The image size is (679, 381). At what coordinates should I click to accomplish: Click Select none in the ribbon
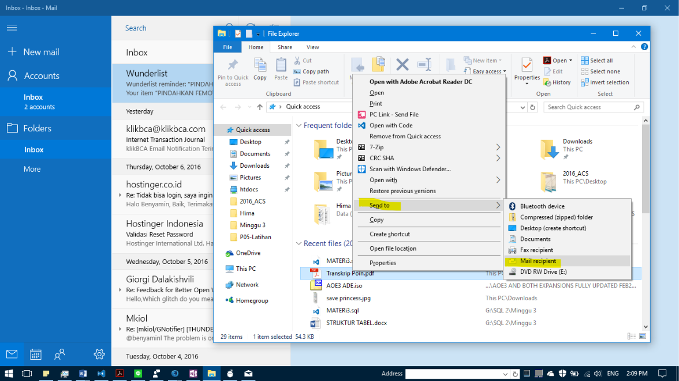tap(600, 71)
